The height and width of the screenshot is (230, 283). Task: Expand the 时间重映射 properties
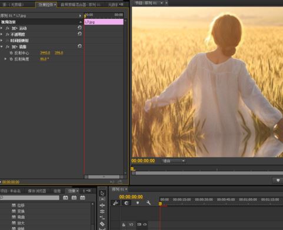2,41
